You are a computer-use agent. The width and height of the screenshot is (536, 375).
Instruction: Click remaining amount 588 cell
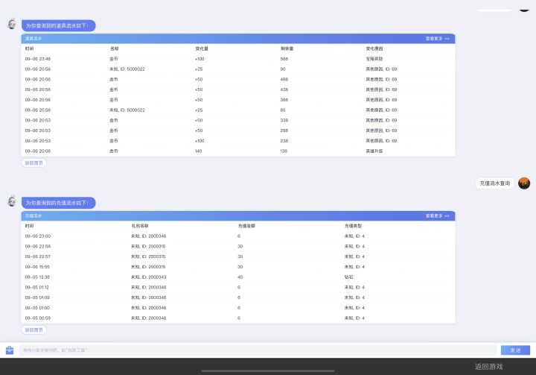[284, 59]
